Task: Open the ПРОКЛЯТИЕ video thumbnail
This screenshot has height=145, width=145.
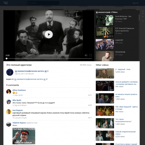Action: (x=105, y=56)
